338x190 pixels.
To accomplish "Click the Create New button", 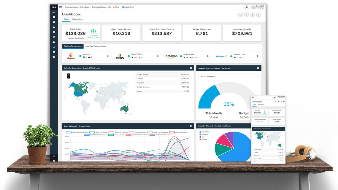I will click(128, 7).
